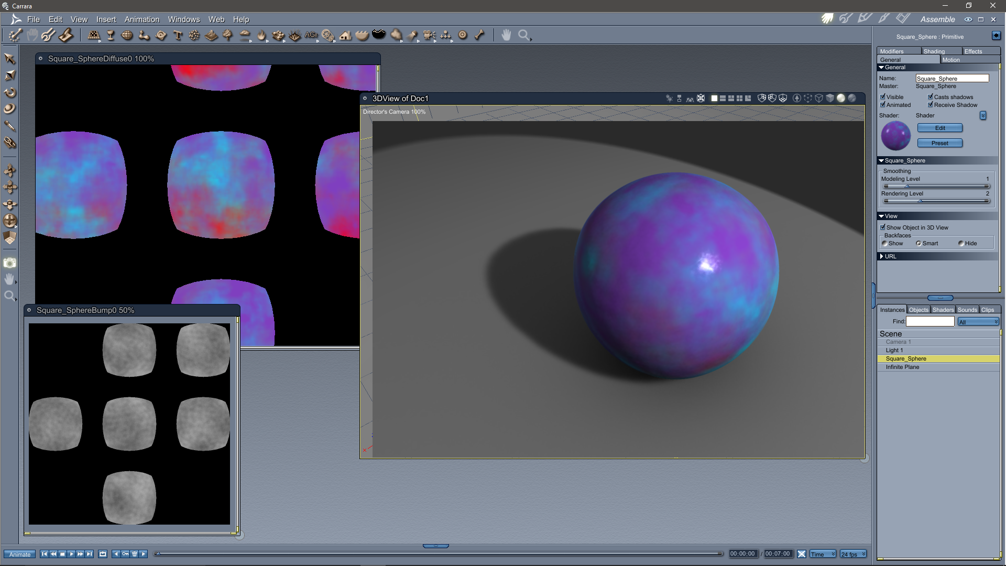
Task: Select the Plant tree tool
Action: click(227, 35)
